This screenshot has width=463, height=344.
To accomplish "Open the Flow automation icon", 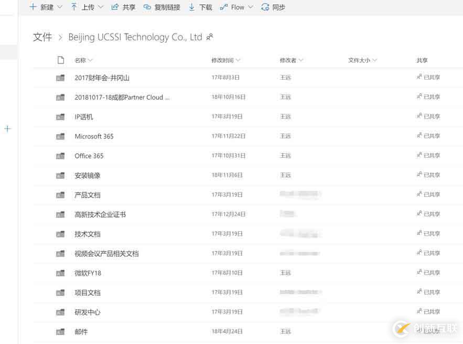I will 224,7.
